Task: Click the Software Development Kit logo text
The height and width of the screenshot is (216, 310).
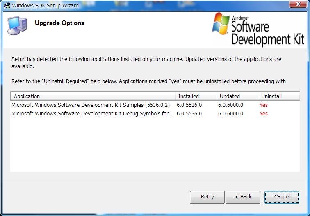Action: (267, 34)
